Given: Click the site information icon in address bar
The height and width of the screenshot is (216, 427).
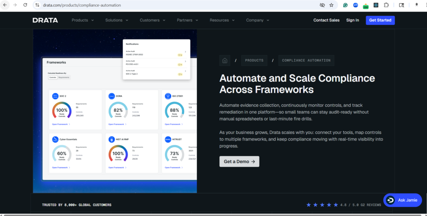Looking at the screenshot, I should click(x=37, y=5).
